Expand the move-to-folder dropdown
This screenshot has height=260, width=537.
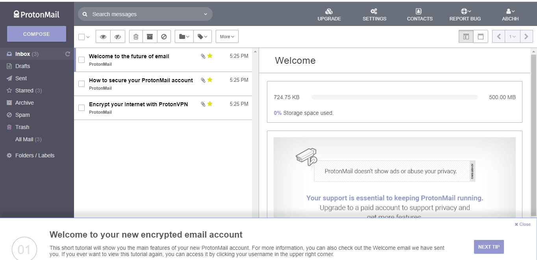184,37
